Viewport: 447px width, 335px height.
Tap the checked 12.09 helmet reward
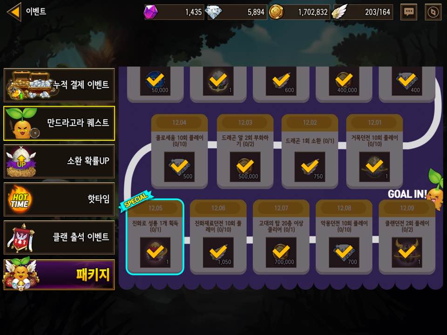click(407, 252)
